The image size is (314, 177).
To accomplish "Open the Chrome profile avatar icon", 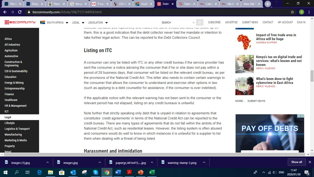I will coord(301,12).
